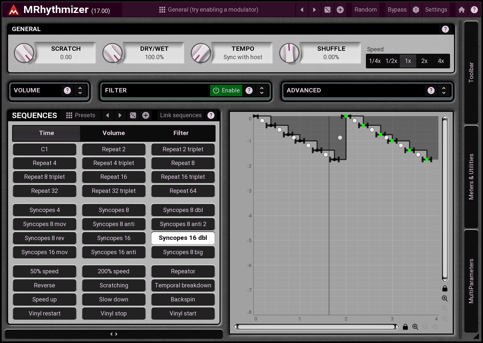Open the General presets dropdown

click(x=209, y=10)
